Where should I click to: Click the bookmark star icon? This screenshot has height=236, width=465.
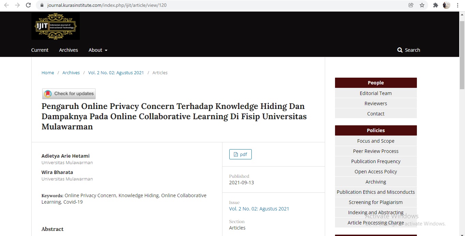click(422, 5)
